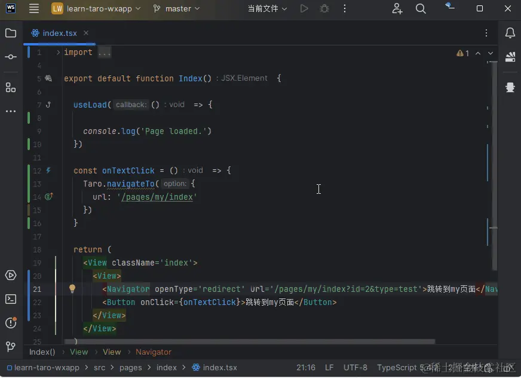Click the horizontal editor scrollbar
Viewport: 521px width, 378px height.
pos(249,342)
